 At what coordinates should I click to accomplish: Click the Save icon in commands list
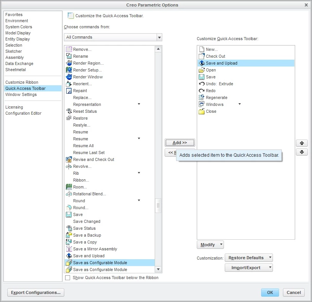point(69,214)
